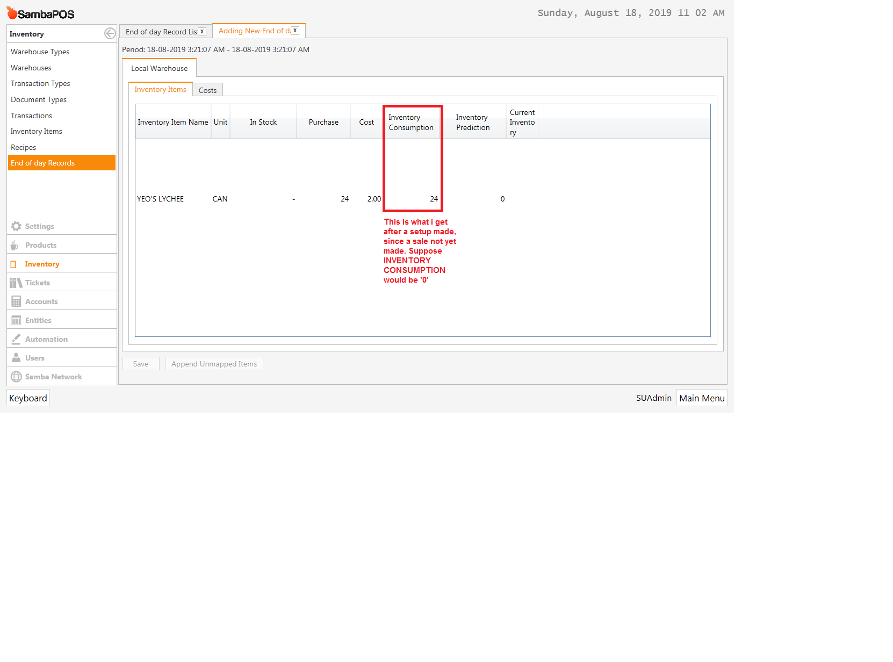Switch to the Costs tab
This screenshot has height=662, width=893.
pos(207,90)
